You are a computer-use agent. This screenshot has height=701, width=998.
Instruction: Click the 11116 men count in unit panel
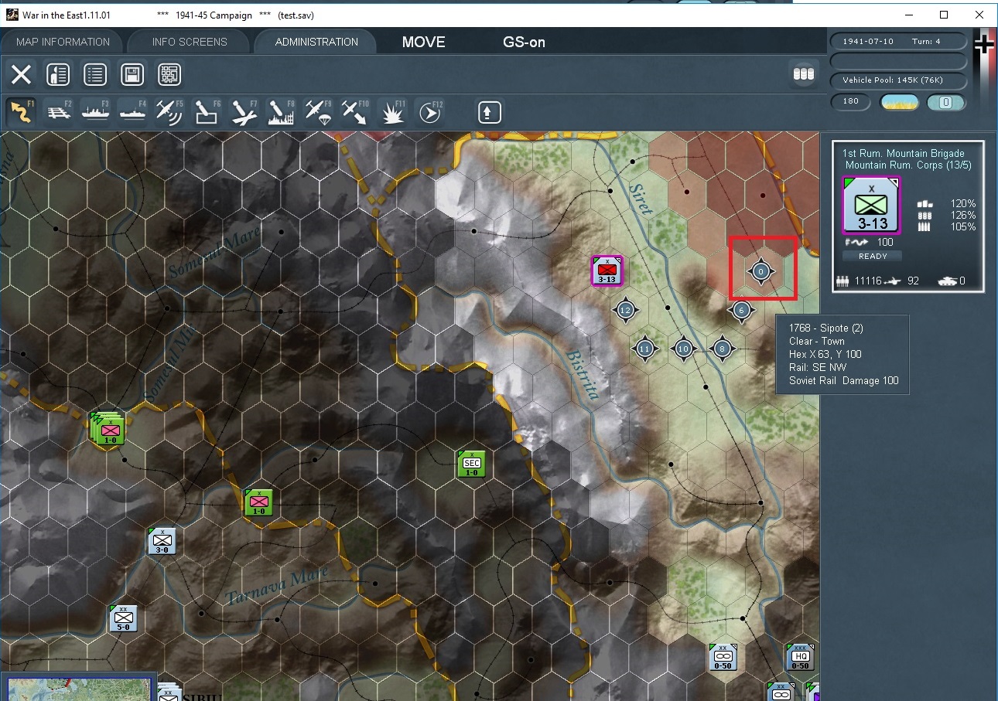tap(868, 281)
